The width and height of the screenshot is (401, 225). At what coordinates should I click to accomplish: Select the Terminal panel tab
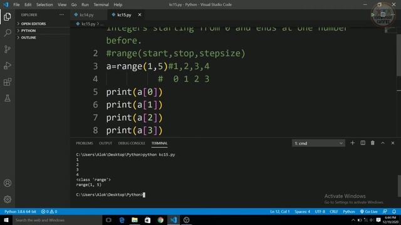tap(159, 143)
